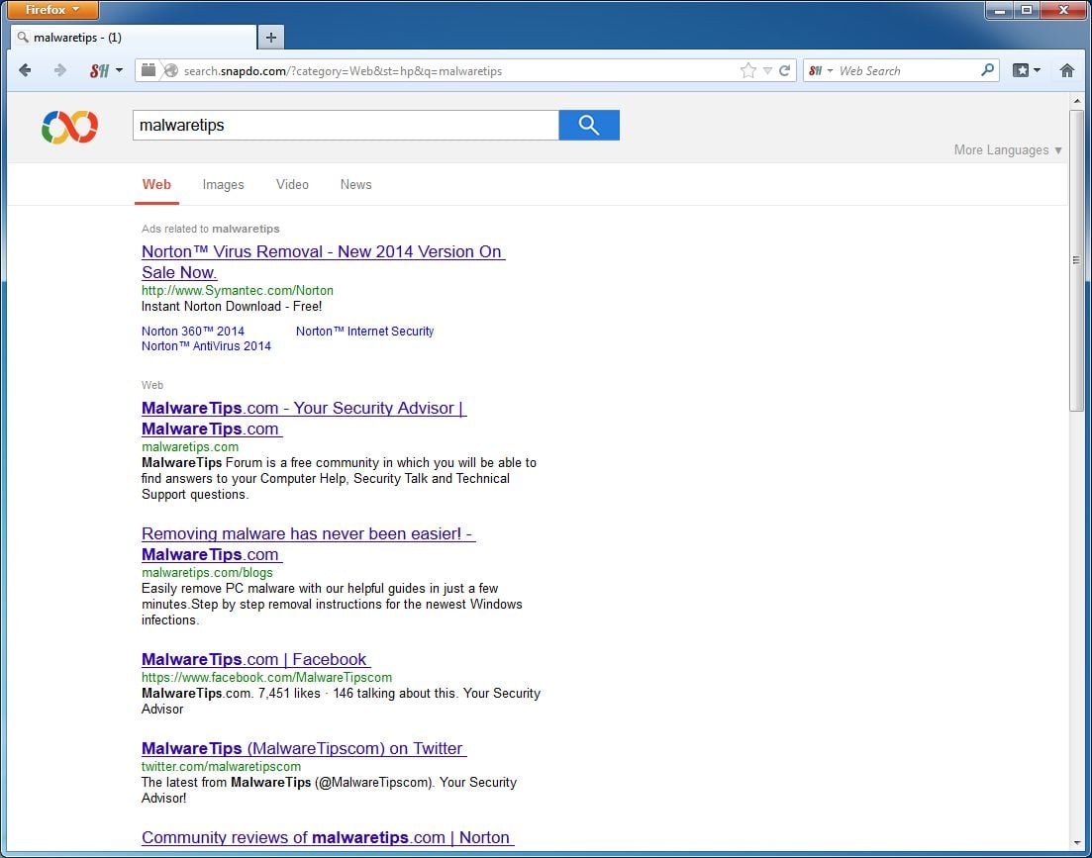
Task: Open a new tab with the plus button
Action: (271, 38)
